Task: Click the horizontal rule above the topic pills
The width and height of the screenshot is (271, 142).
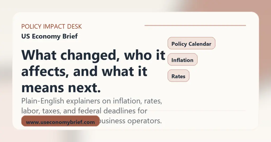Action: click(195, 26)
